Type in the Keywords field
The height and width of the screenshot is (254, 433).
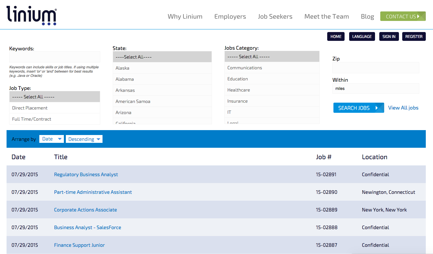[x=54, y=57]
